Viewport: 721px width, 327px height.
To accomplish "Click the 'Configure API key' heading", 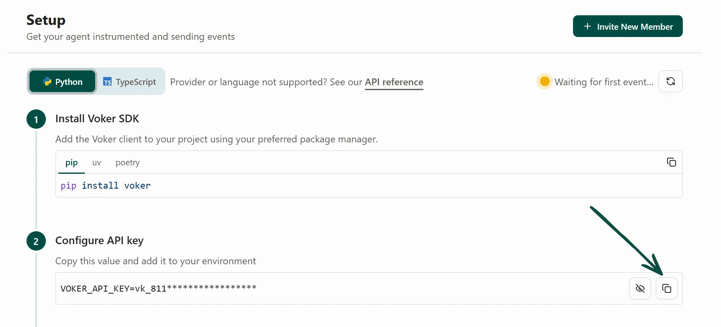I will click(x=99, y=241).
